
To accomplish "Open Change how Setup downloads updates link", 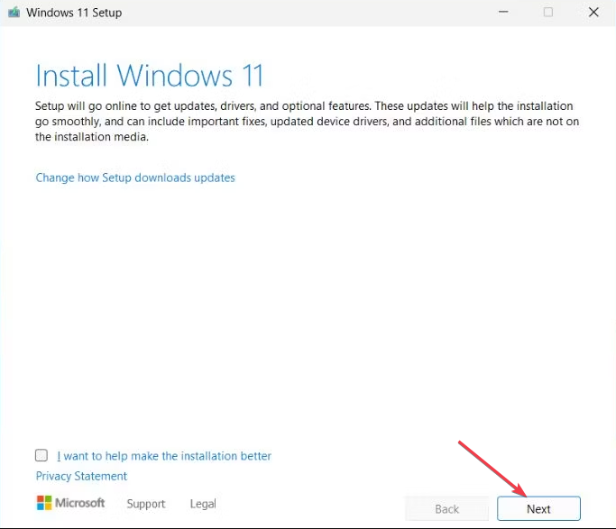I will click(x=135, y=178).
